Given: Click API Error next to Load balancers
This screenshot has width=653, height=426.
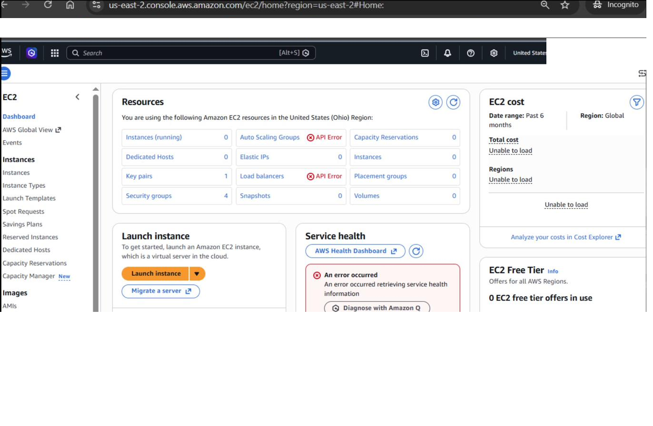Looking at the screenshot, I should click(325, 176).
